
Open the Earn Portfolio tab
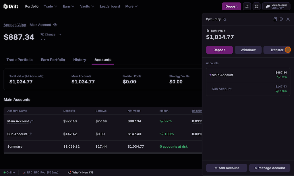pyautogui.click(x=53, y=60)
